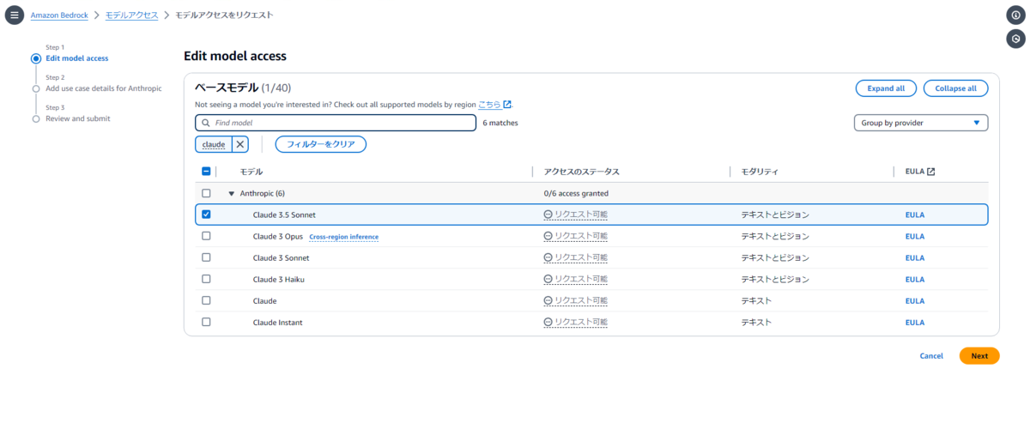Remove the claude filter tag
The height and width of the screenshot is (429, 1030).
coord(241,144)
